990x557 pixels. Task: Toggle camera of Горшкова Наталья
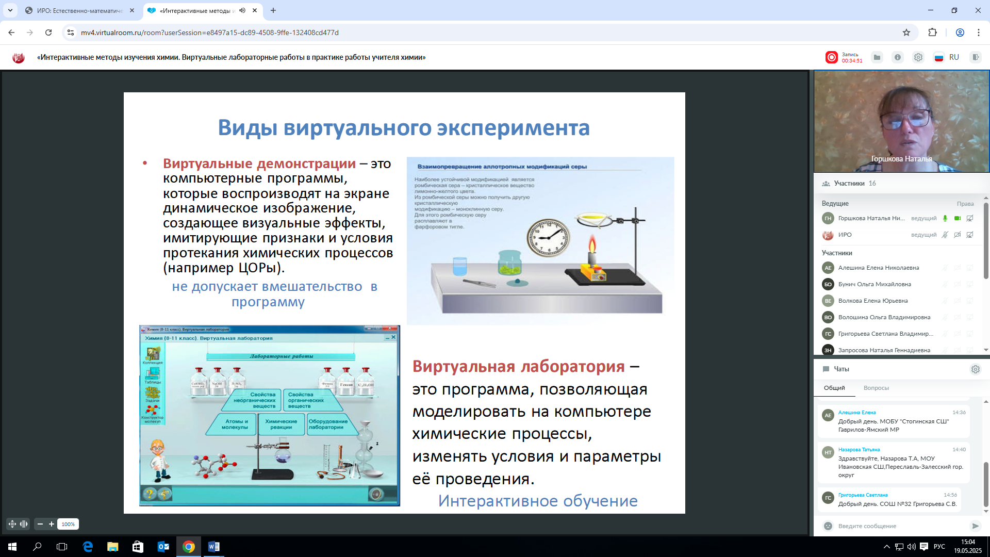pos(958,218)
